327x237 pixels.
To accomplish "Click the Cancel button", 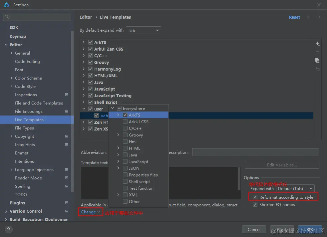I will 254,229.
